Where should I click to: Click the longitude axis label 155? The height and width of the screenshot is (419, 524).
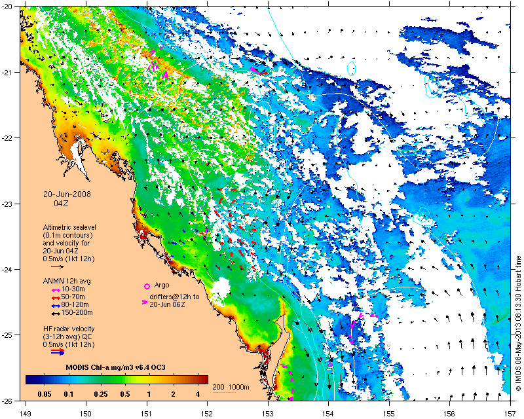(389, 414)
